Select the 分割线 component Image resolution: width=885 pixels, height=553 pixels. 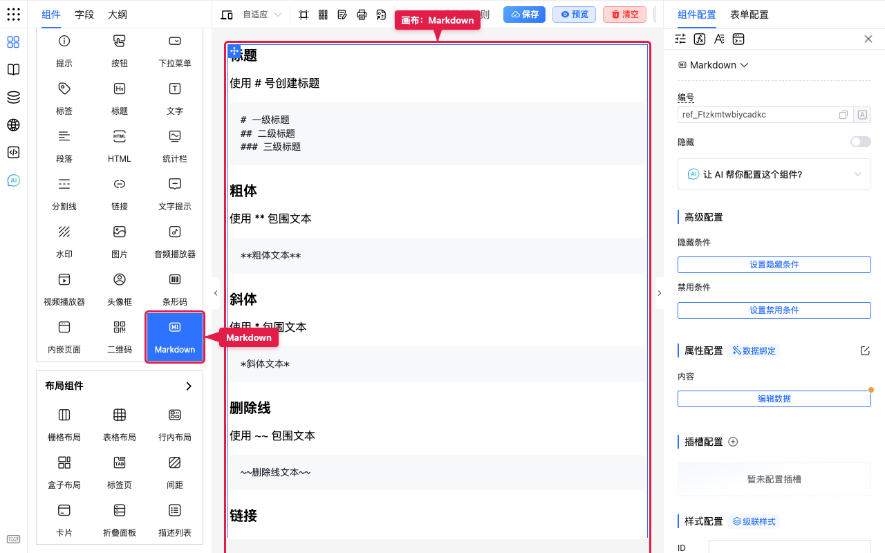[x=64, y=194]
